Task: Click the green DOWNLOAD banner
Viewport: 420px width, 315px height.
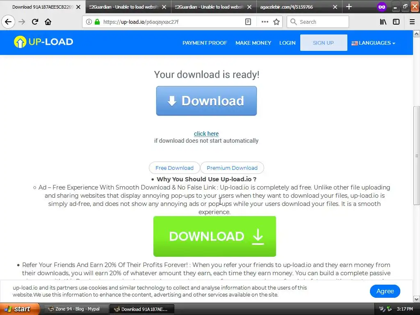Action: click(x=215, y=236)
